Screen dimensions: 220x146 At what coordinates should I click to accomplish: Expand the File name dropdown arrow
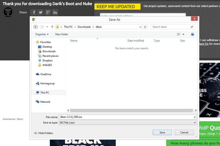coord(195,117)
